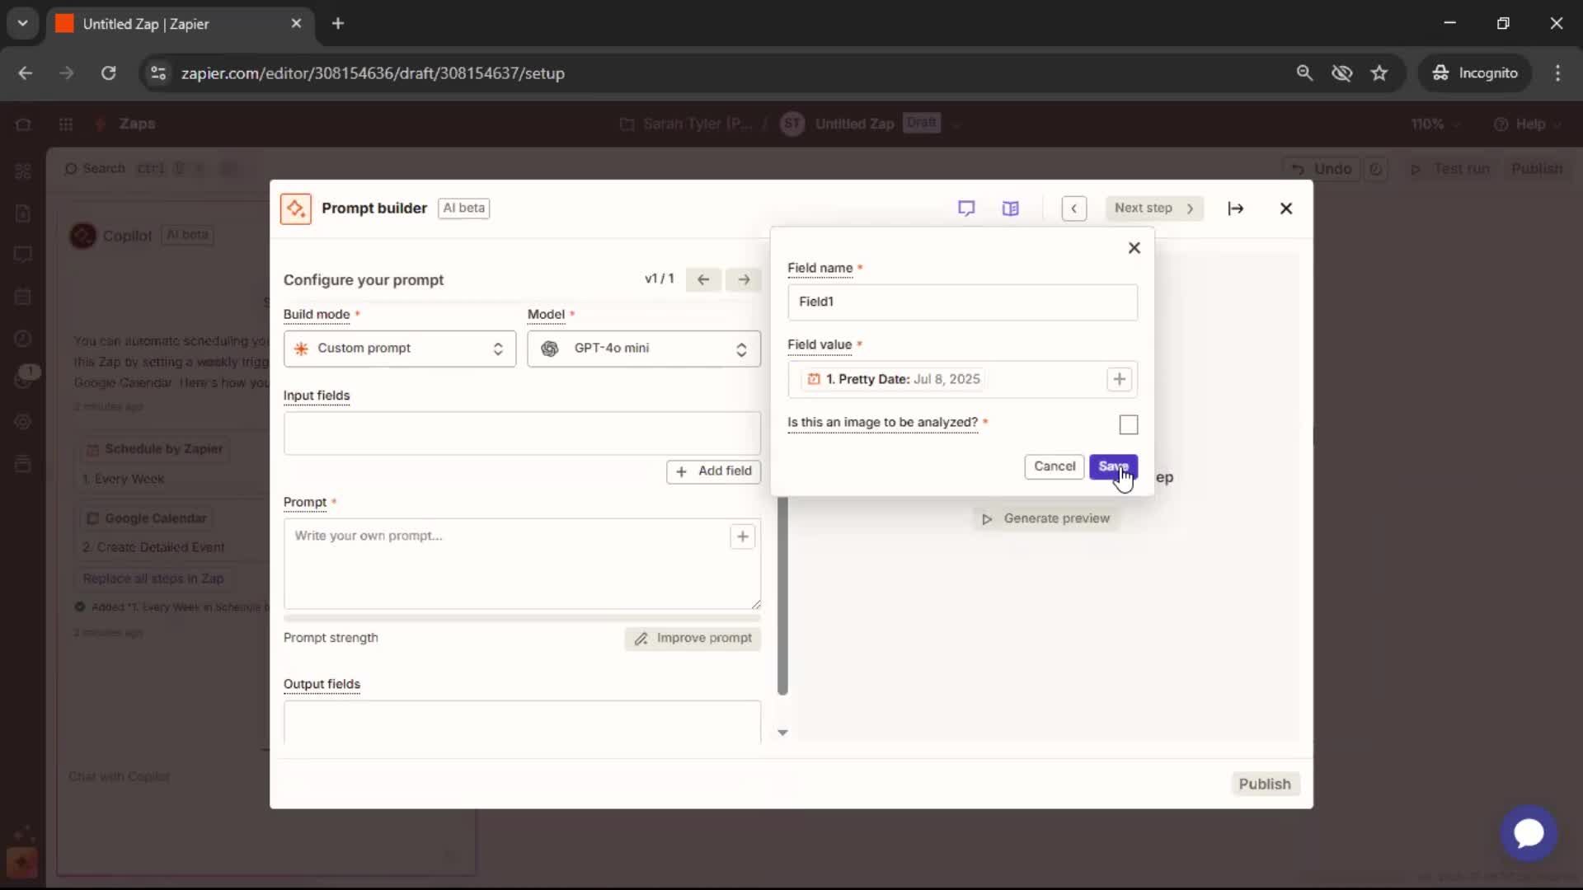
Task: Click the Output fields box
Action: coord(522,722)
